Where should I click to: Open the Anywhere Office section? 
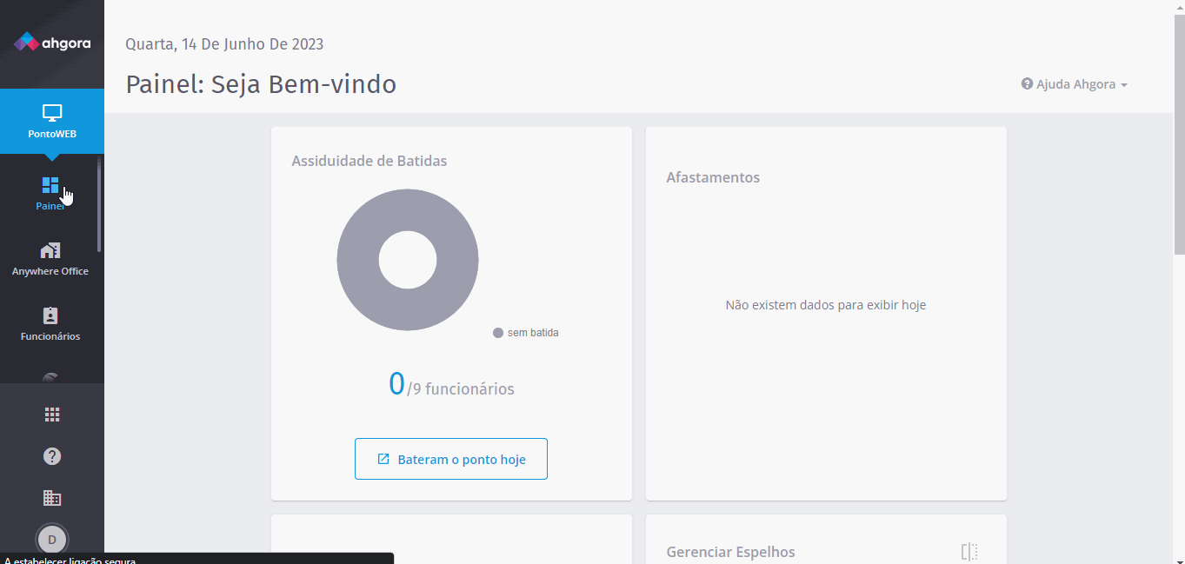pos(51,258)
